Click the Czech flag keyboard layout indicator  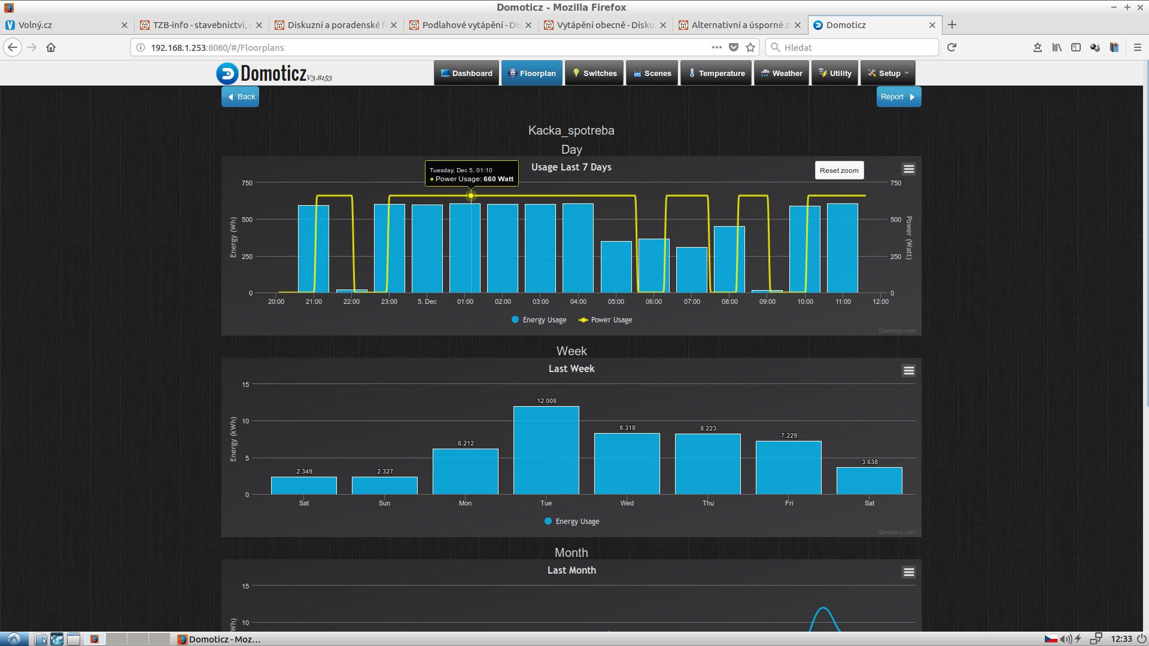coord(1051,639)
